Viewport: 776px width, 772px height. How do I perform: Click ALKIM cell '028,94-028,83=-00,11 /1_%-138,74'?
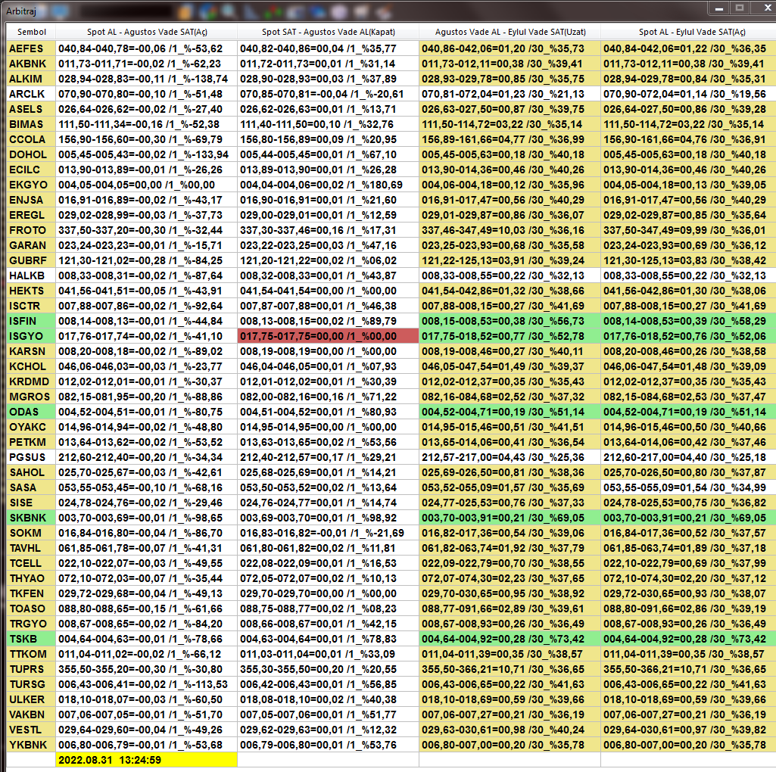pos(146,79)
